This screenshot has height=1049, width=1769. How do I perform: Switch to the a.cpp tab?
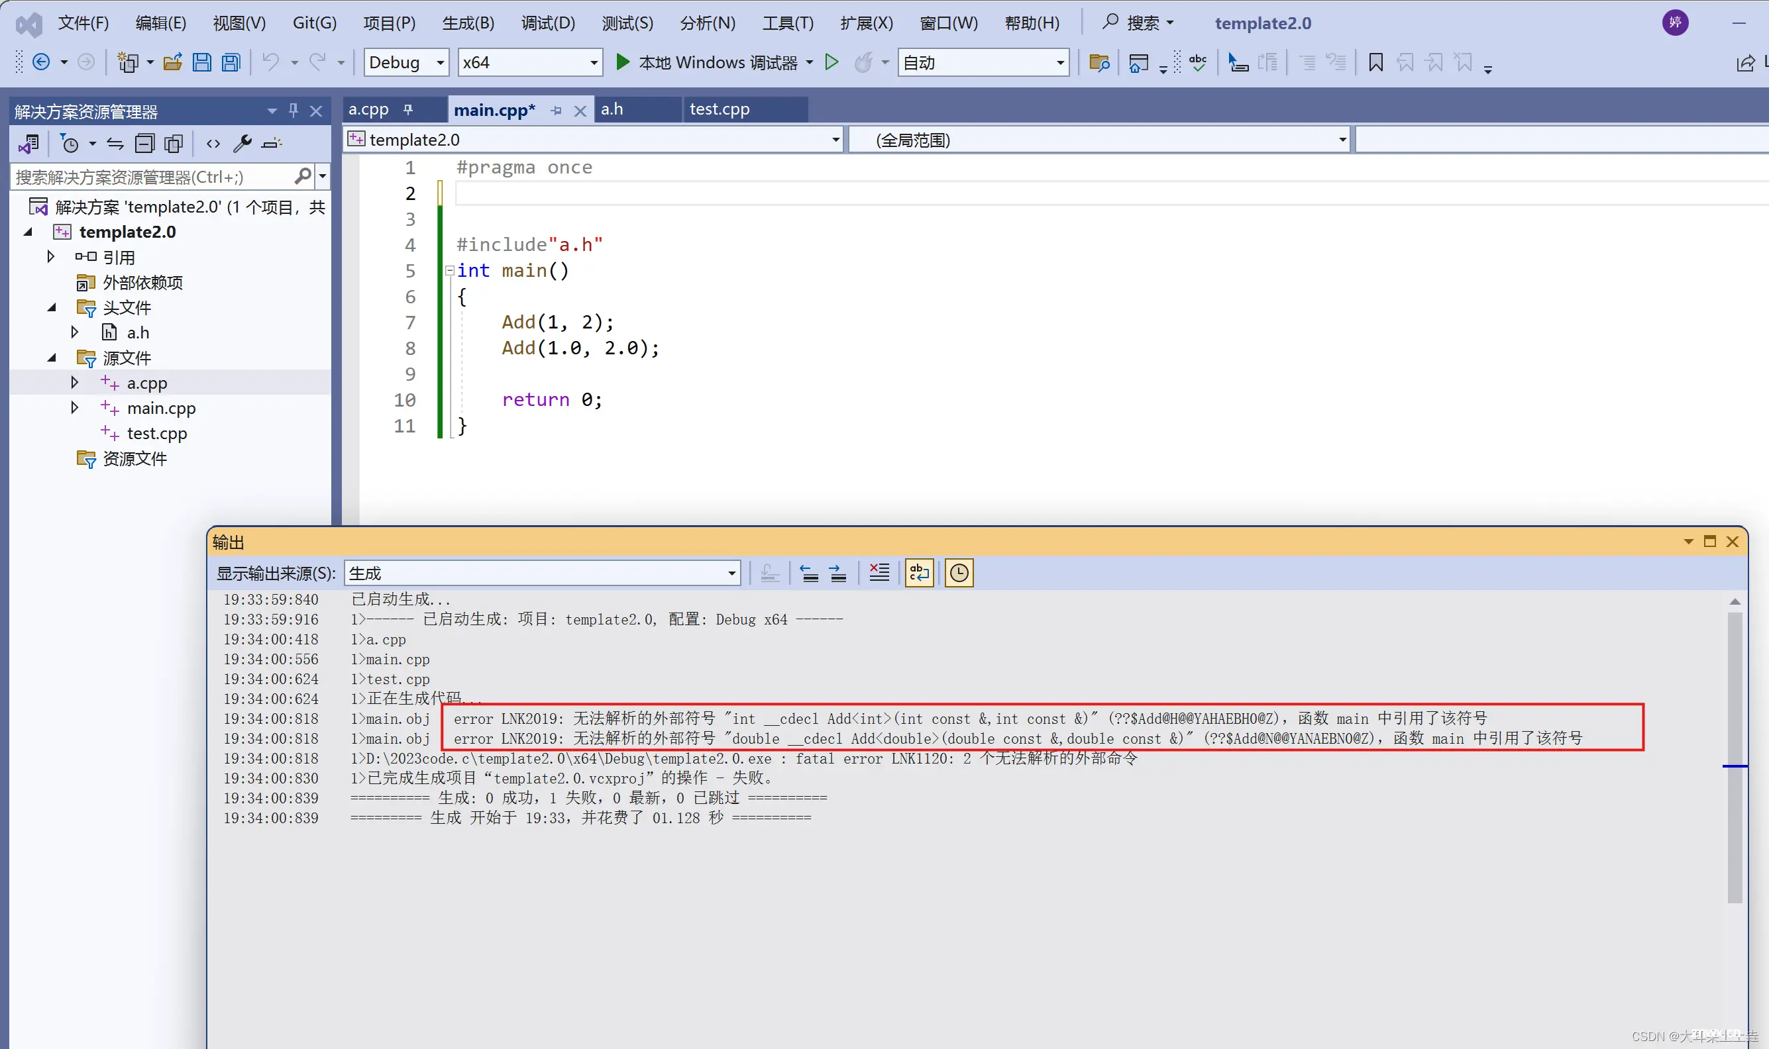[368, 109]
